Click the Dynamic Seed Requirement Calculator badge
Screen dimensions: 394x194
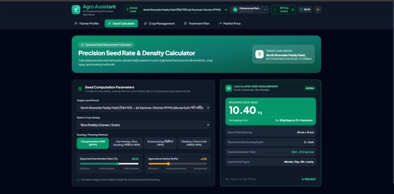(106, 45)
